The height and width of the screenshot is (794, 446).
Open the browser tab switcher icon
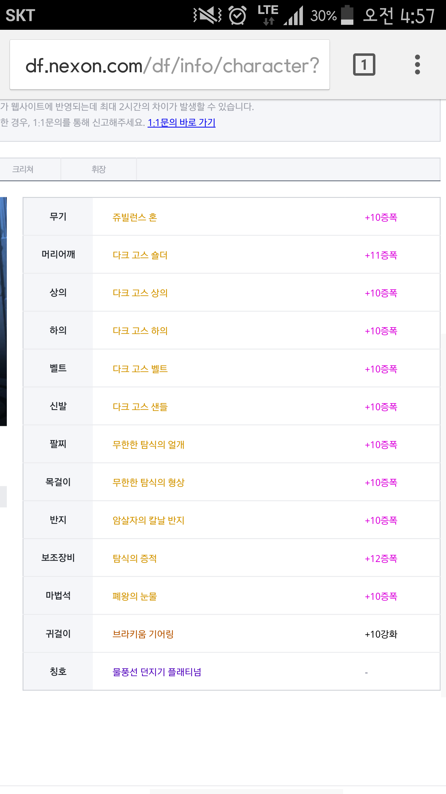(x=364, y=65)
